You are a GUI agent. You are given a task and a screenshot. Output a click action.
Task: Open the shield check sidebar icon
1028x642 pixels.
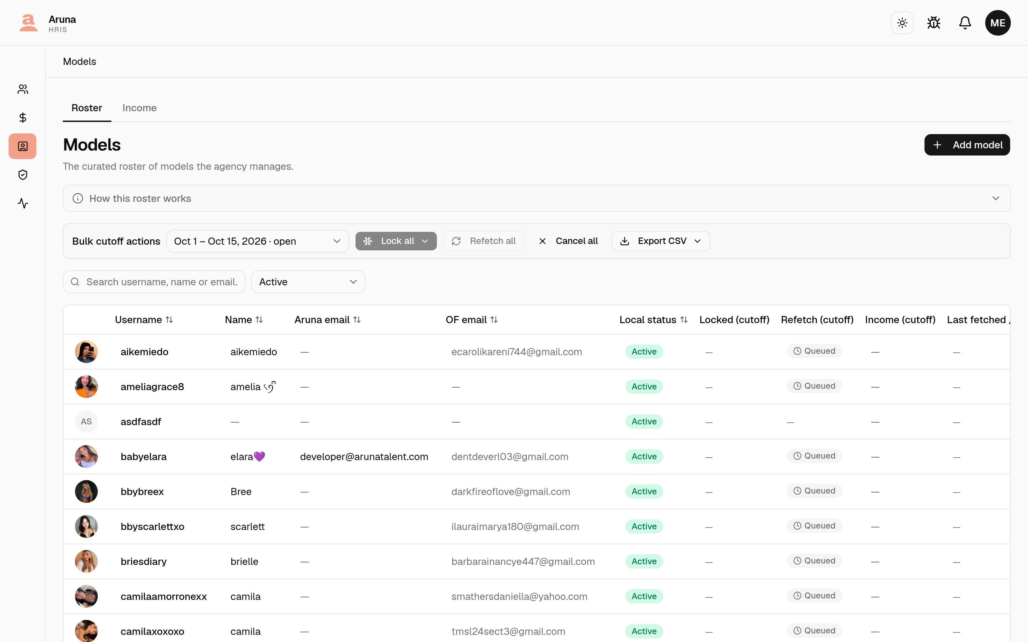pyautogui.click(x=22, y=175)
